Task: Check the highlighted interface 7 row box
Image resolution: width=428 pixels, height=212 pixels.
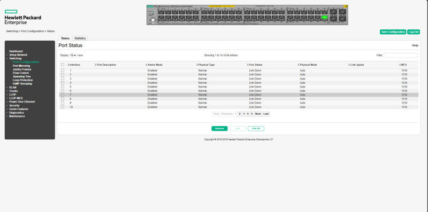Action: pyautogui.click(x=63, y=95)
